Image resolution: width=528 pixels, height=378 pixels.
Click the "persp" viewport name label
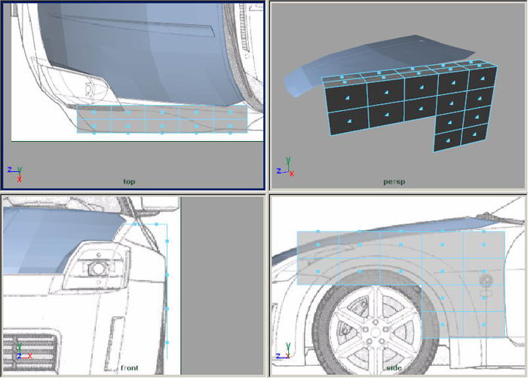(x=393, y=182)
